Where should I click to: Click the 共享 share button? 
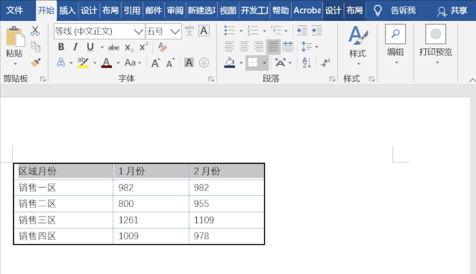tap(452, 11)
